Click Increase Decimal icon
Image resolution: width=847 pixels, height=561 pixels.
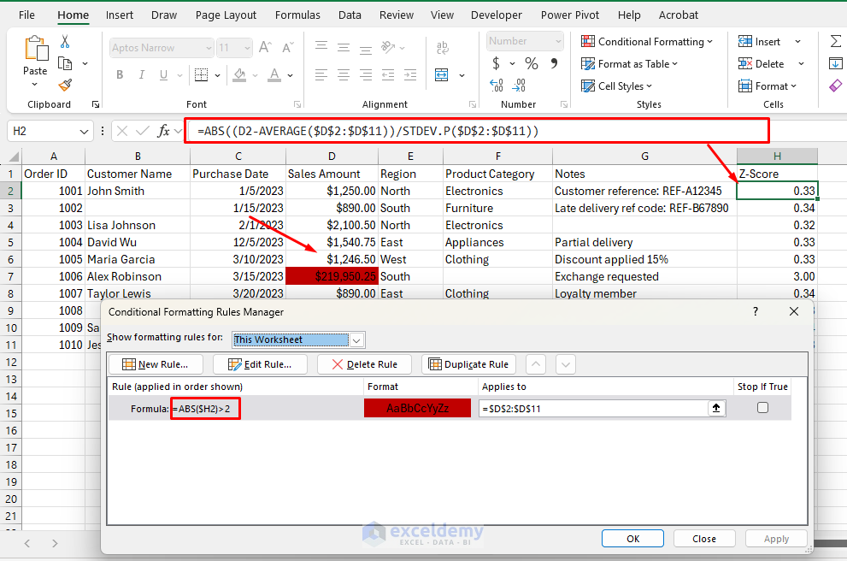pos(497,85)
